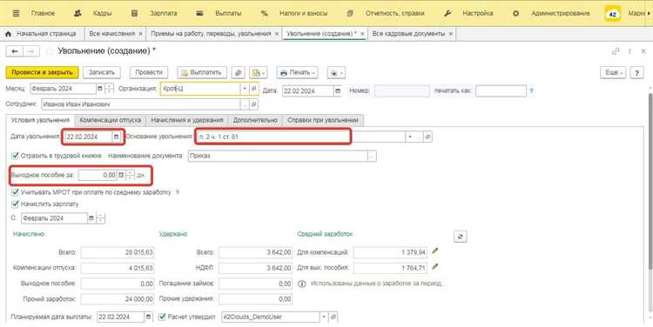Screen dimensions: 653x327
Task: Click Провести и закрыть button
Action: pyautogui.click(x=42, y=72)
